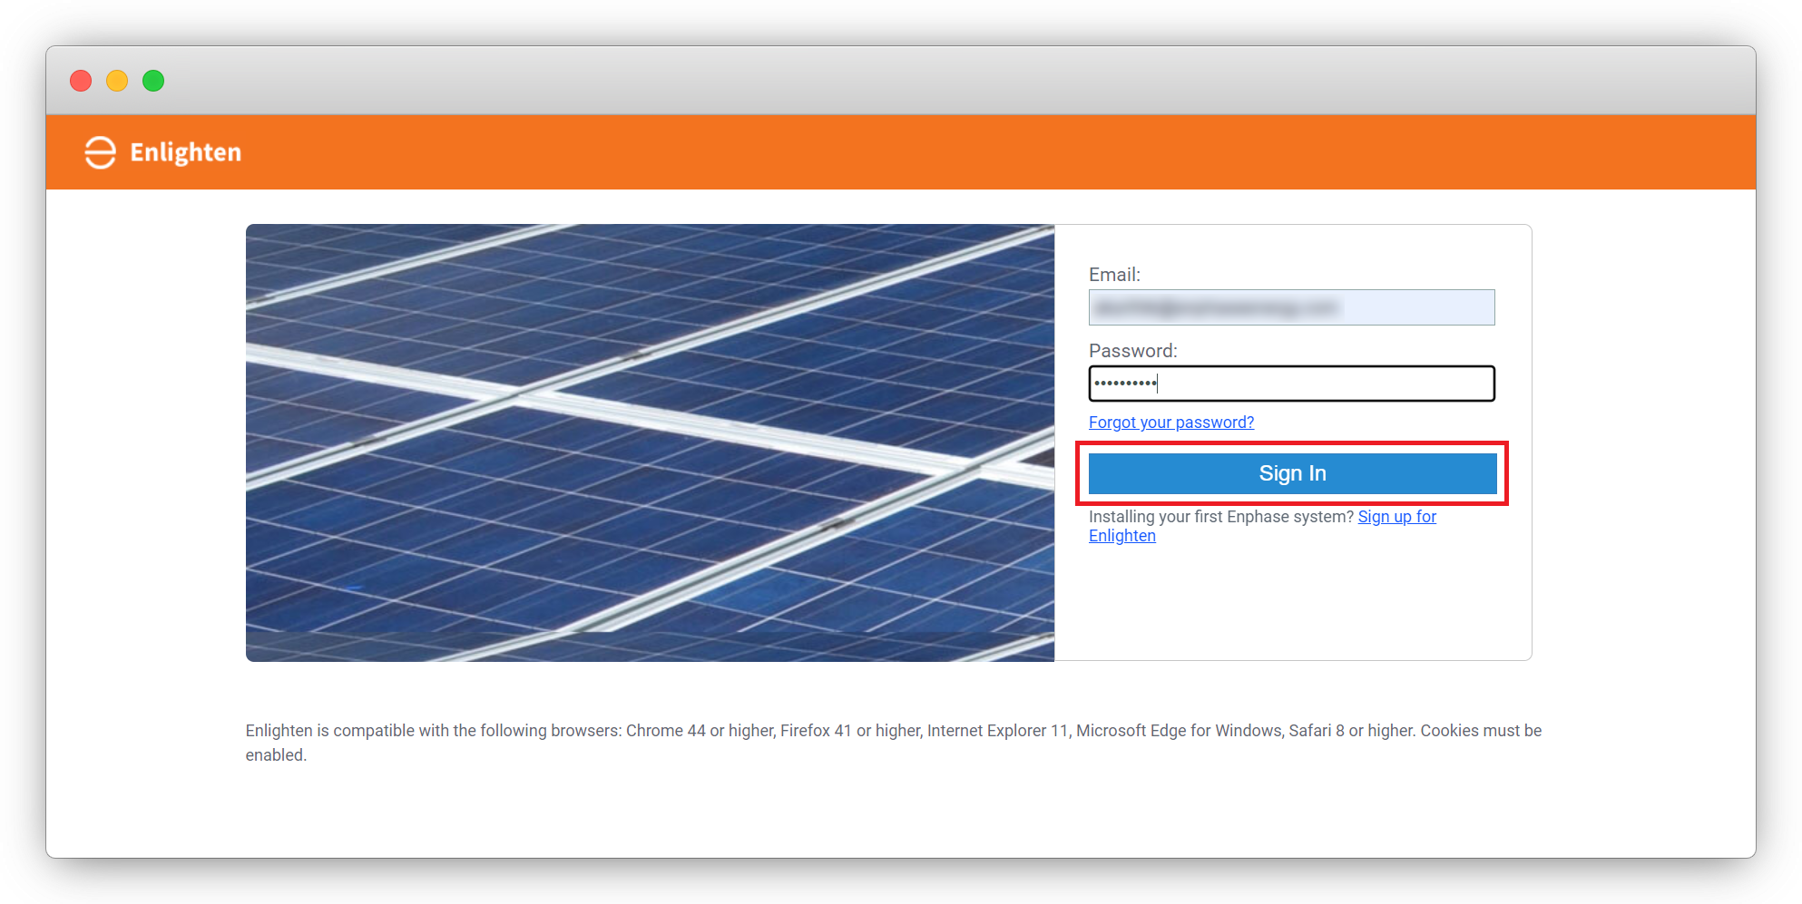Click the Enlighten logo icon
This screenshot has height=904, width=1802.
(x=101, y=152)
